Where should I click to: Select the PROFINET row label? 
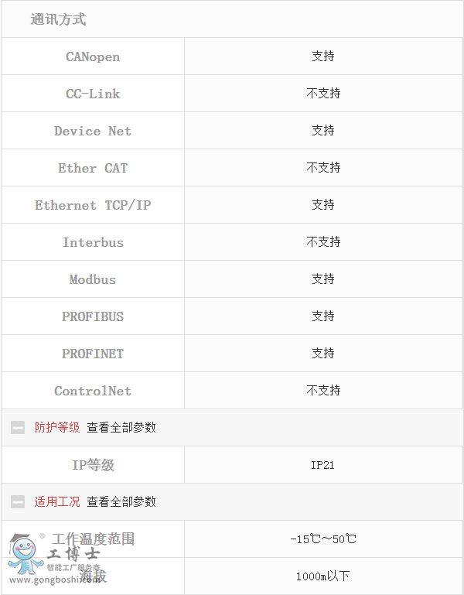93,354
